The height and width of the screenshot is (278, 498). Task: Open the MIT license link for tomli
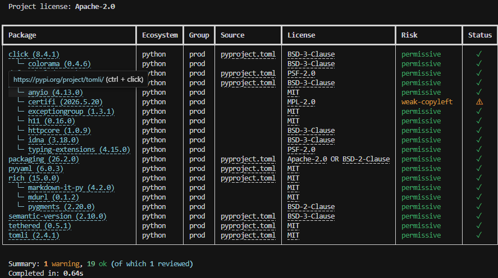(293, 235)
